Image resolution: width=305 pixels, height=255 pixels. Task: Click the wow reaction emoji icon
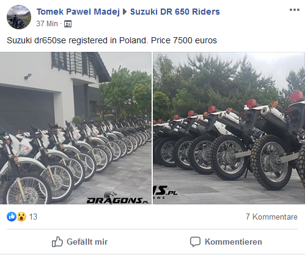pyautogui.click(x=21, y=217)
